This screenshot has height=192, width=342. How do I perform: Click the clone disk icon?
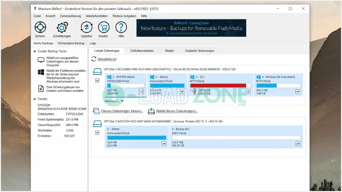(x=96, y=111)
